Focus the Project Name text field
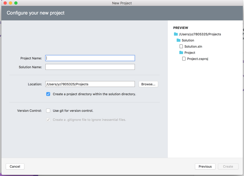Image resolution: width=244 pixels, height=176 pixels. point(90,58)
